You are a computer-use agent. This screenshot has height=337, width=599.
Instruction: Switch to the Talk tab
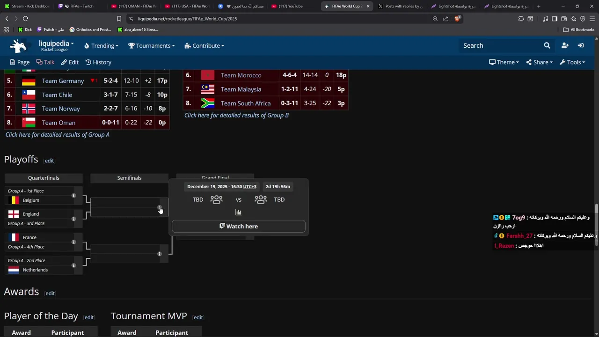pos(45,62)
